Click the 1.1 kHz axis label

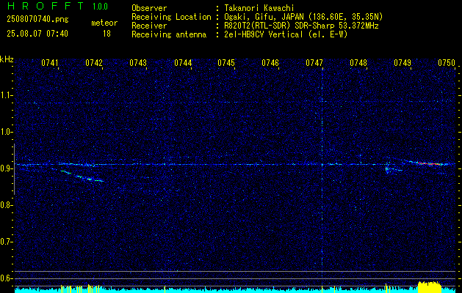6,95
